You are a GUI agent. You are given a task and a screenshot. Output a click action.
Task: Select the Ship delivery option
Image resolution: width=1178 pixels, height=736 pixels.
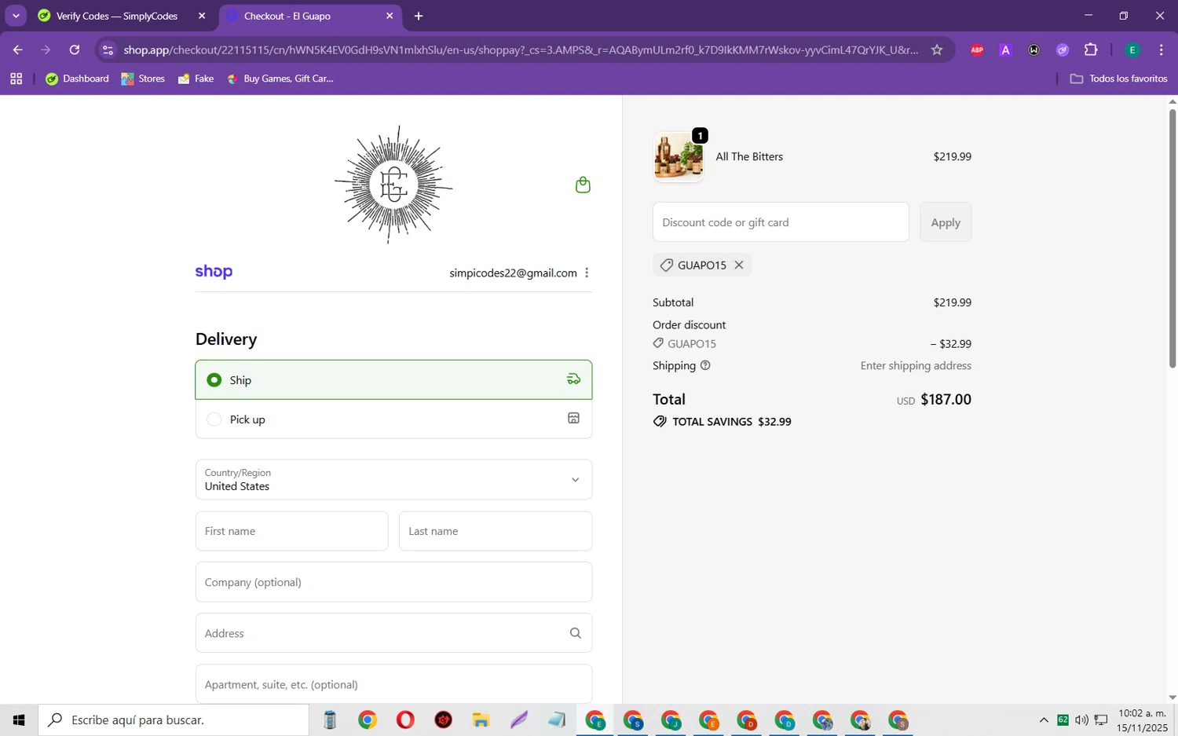(393, 380)
